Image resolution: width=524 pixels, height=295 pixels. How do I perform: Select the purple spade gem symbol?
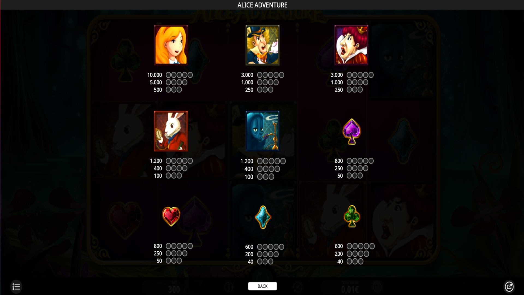(352, 132)
